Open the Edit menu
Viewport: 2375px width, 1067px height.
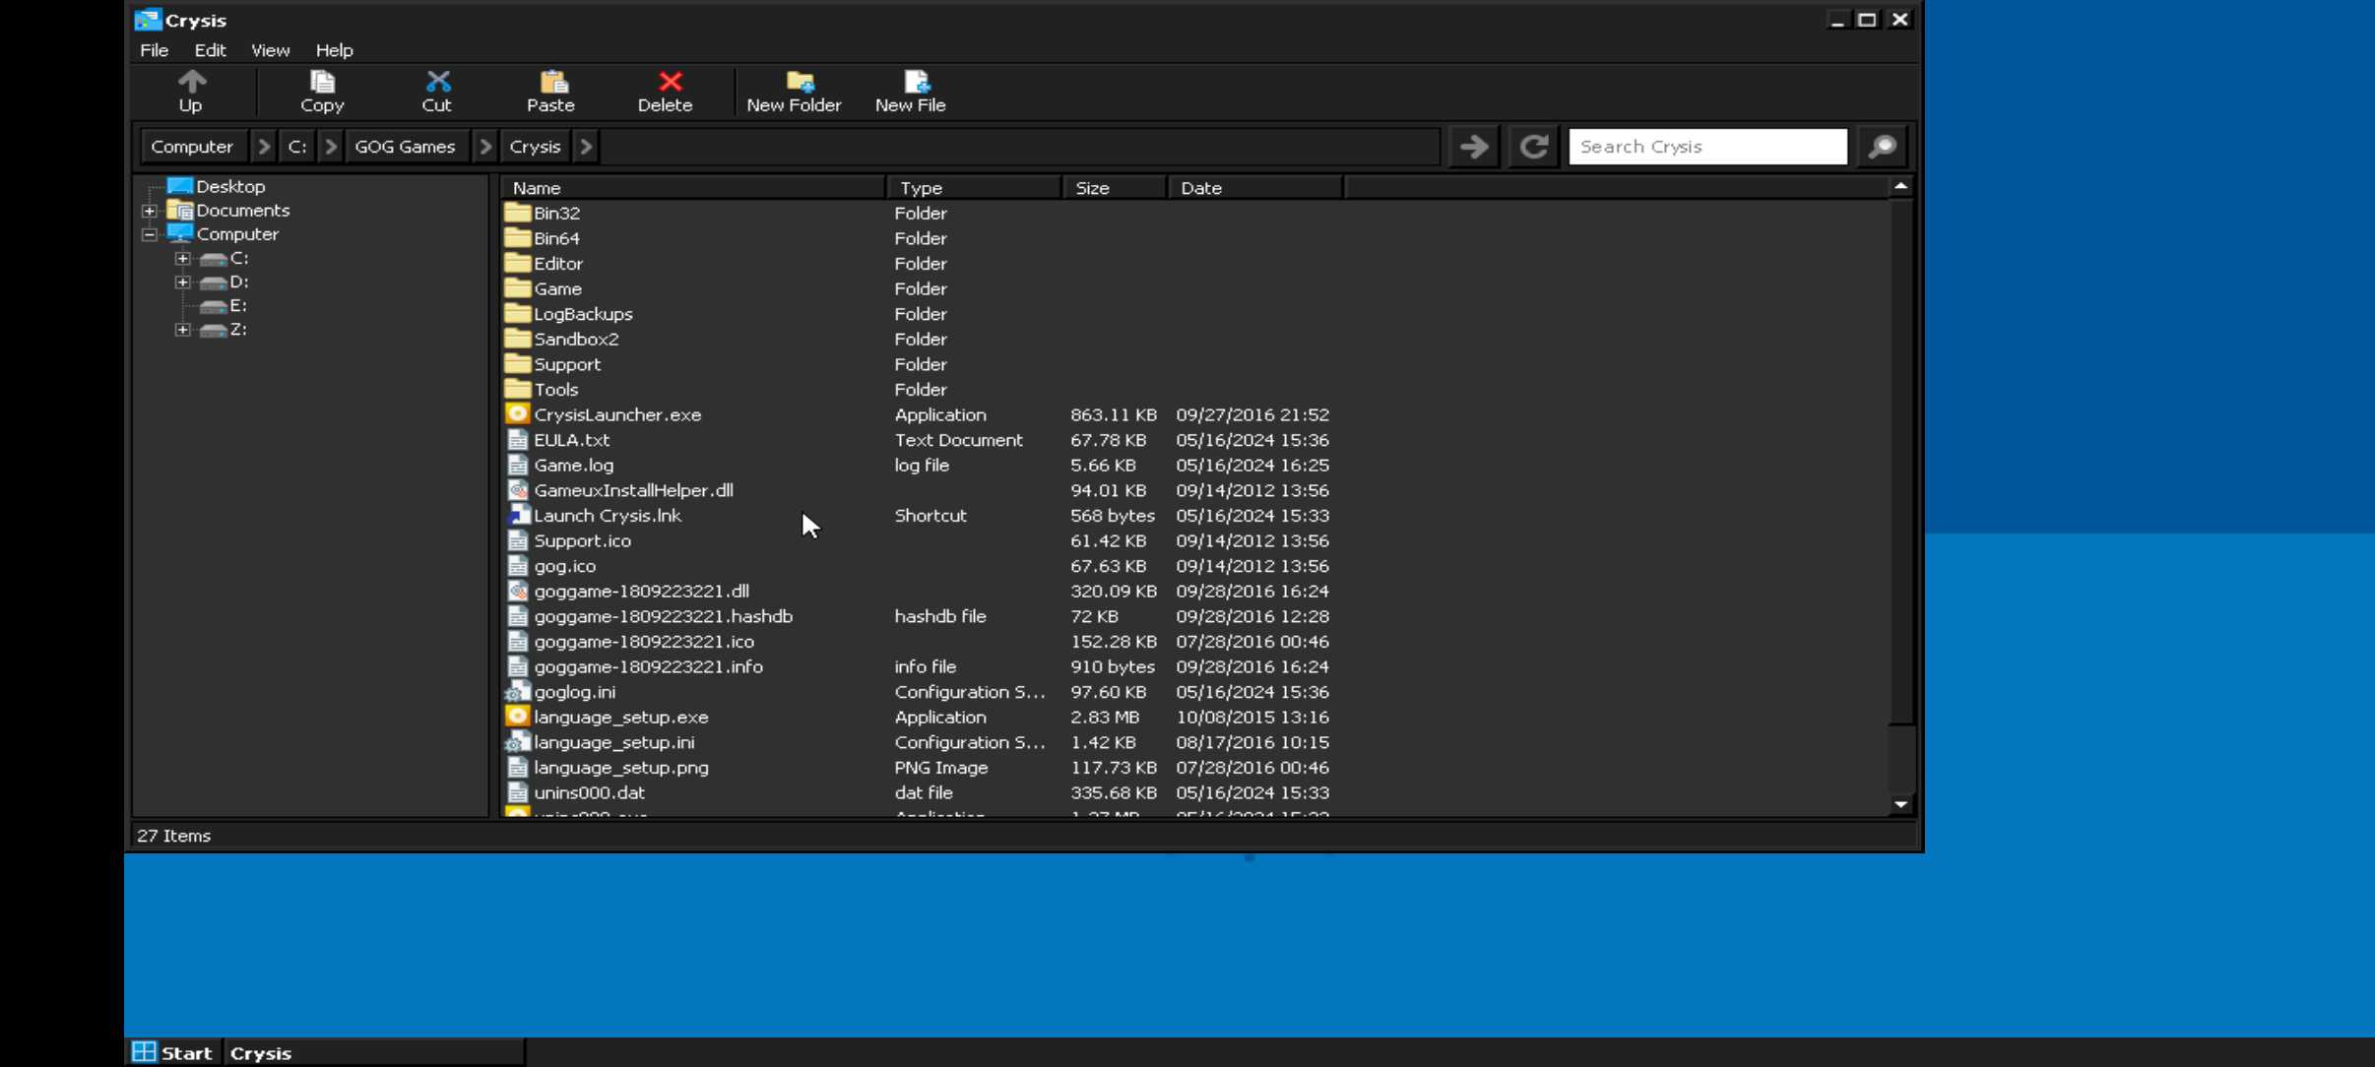[210, 50]
